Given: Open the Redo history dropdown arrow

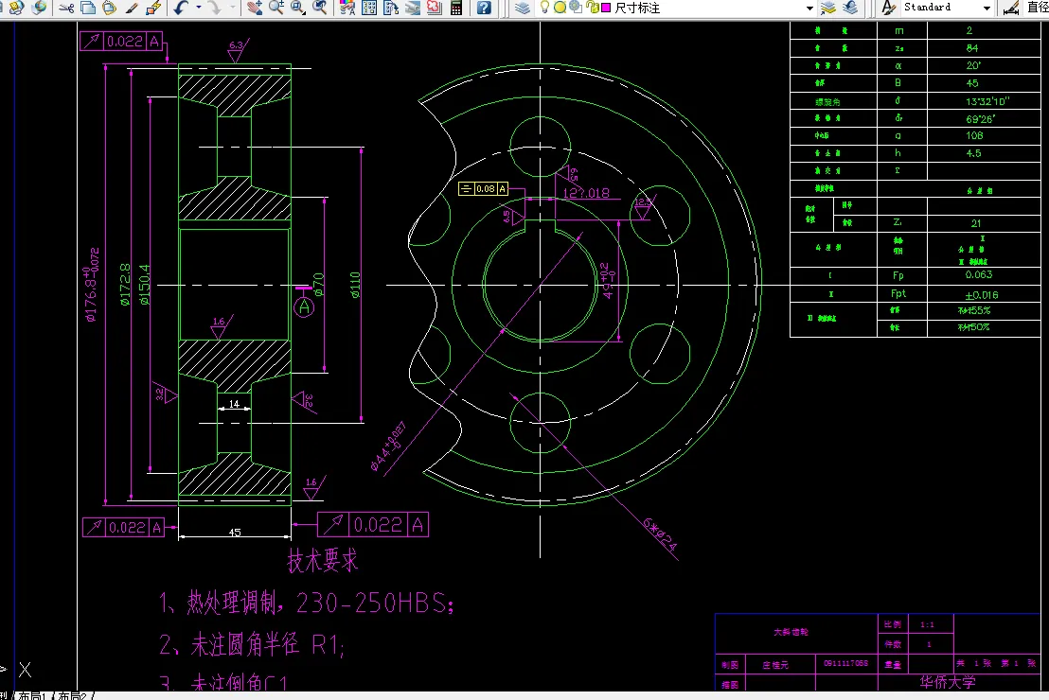Looking at the screenshot, I should pyautogui.click(x=231, y=8).
